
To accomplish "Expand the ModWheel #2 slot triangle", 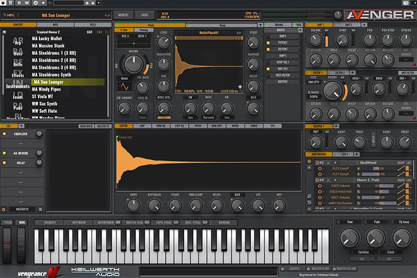I will point(328,163).
